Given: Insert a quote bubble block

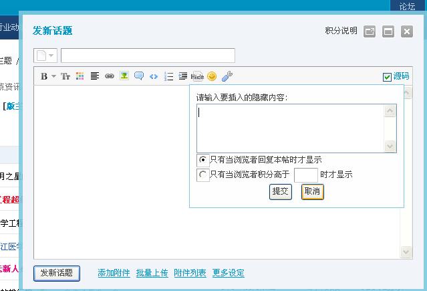Looking at the screenshot, I should pos(139,76).
